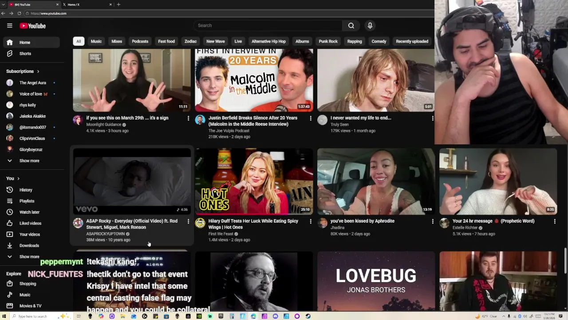The image size is (568, 320).
Task: Open the You section heading
Action: 13,178
